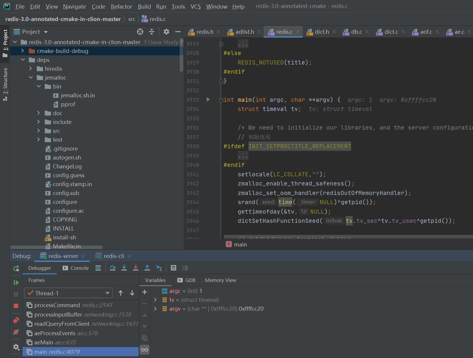
Task: Collapse the bin folder
Action: (x=39, y=86)
